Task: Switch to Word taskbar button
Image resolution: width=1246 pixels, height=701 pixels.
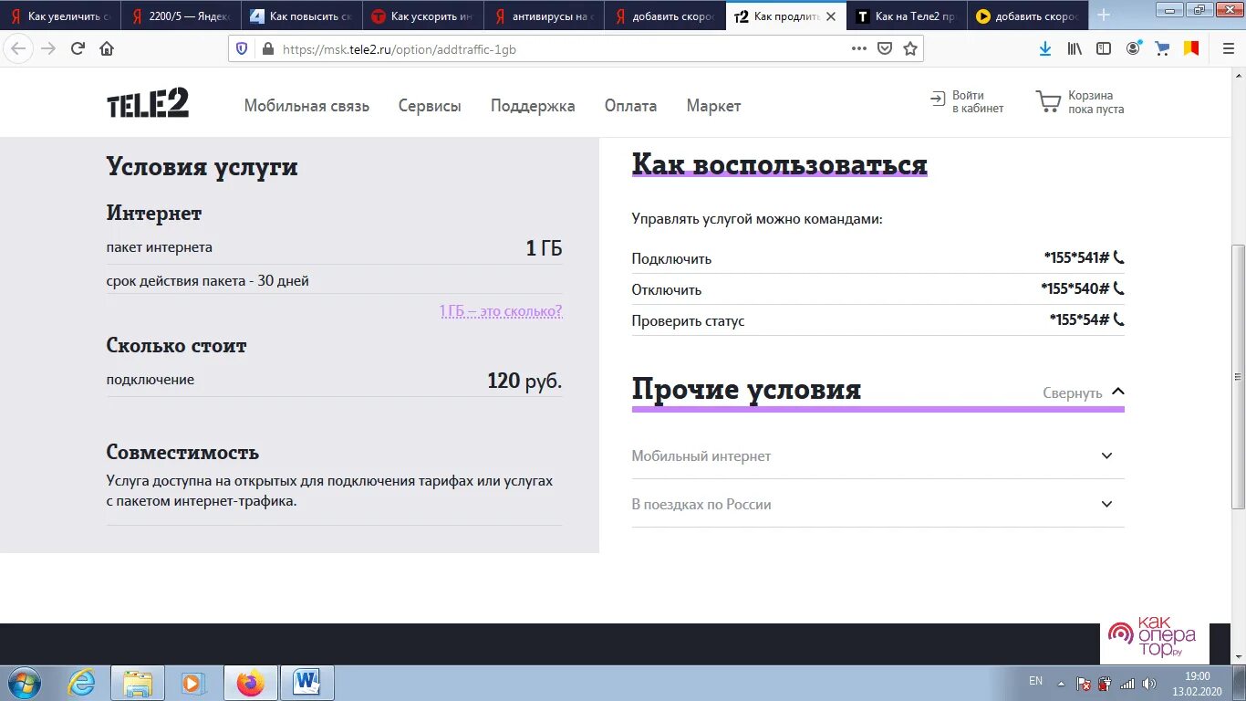Action: [307, 683]
